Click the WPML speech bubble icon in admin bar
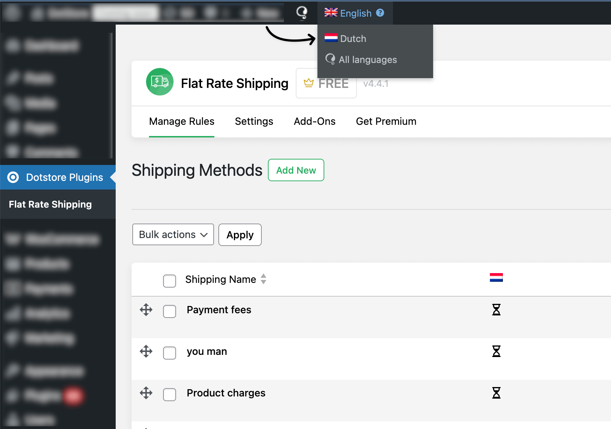 (302, 13)
